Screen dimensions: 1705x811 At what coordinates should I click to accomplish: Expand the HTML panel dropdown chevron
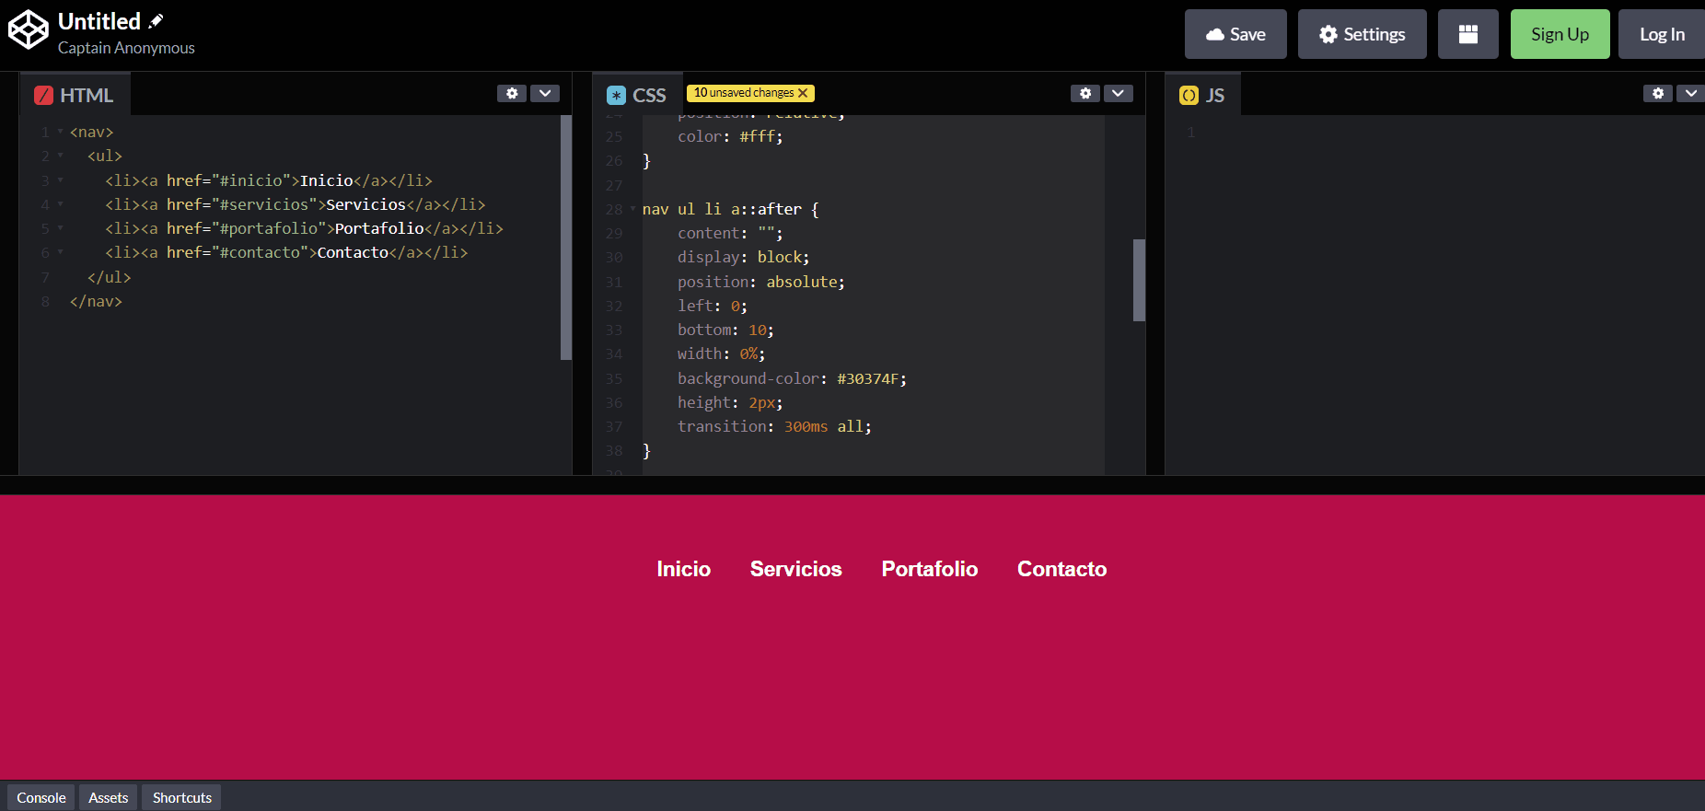pyautogui.click(x=545, y=93)
